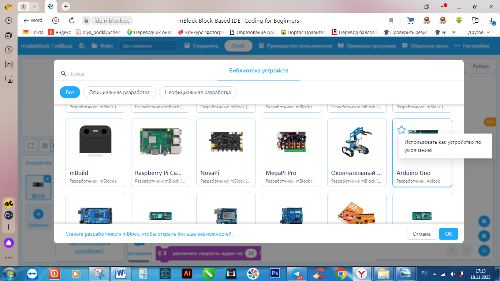Image resolution: width=500 pixels, height=281 pixels.
Task: Open the screenshot camera icon in sidebar
Action: (9, 79)
